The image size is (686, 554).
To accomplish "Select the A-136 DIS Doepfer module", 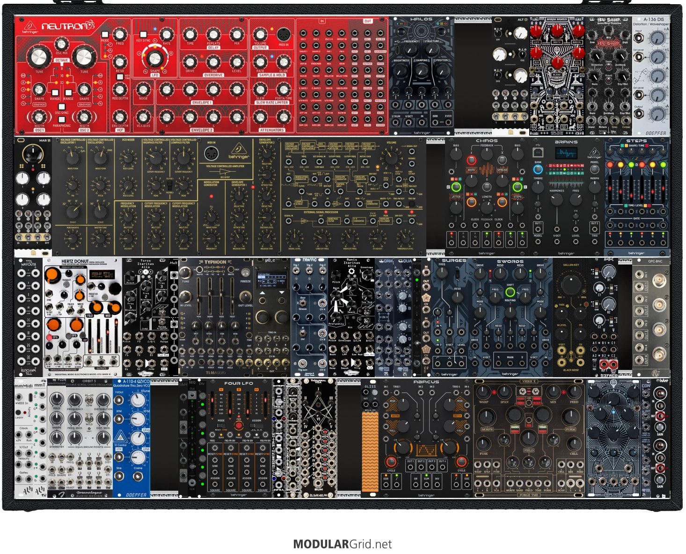I will click(651, 75).
